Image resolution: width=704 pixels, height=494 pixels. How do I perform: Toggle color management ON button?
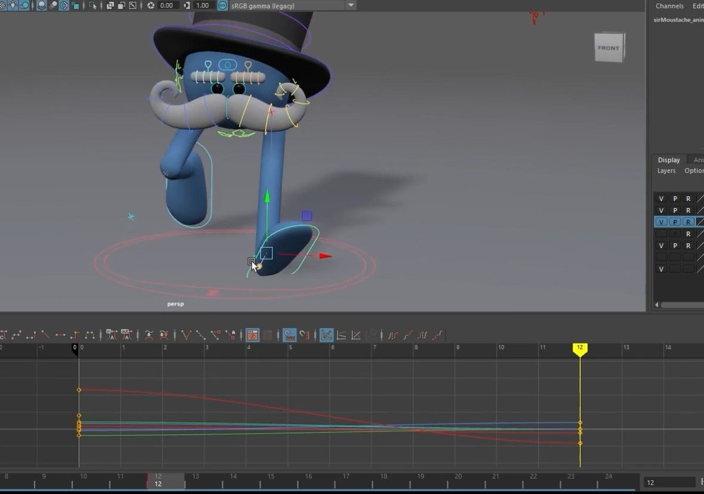(x=223, y=5)
